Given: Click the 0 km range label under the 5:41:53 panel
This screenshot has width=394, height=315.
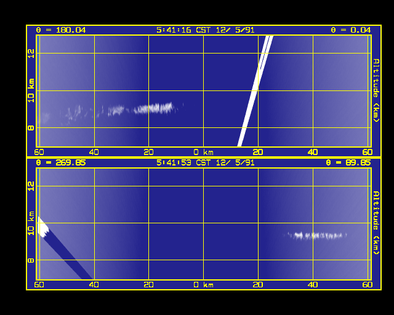Looking at the screenshot, I should click(x=204, y=285).
